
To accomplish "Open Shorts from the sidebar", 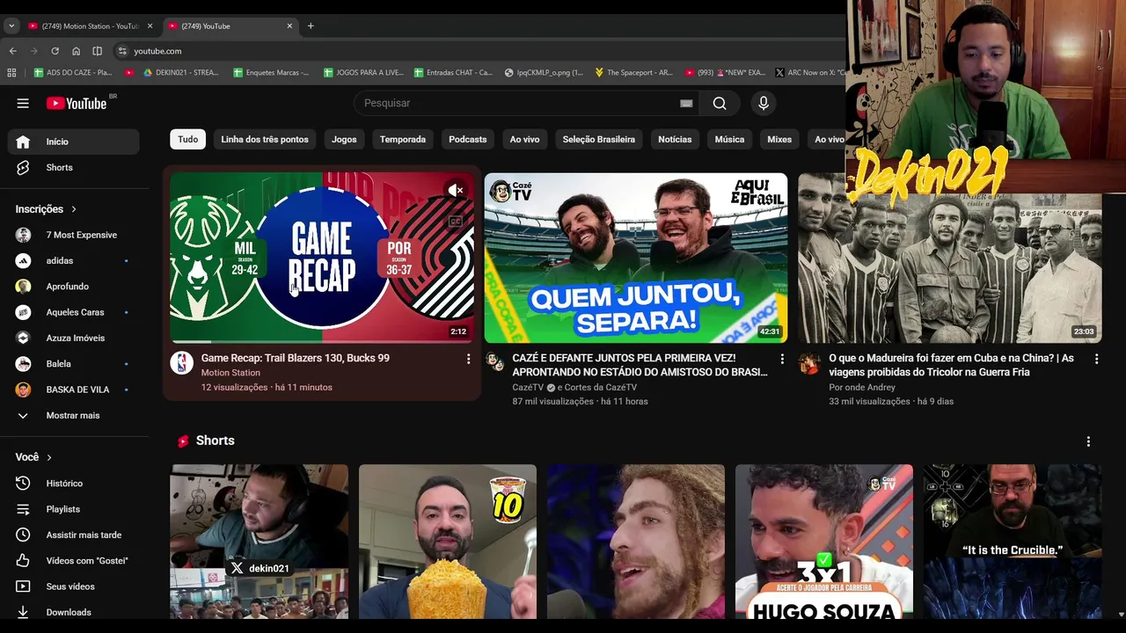I will tap(73, 167).
